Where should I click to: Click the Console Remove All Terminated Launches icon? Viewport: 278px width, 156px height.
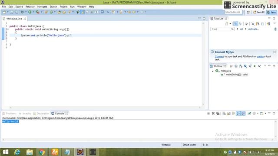[218, 114]
